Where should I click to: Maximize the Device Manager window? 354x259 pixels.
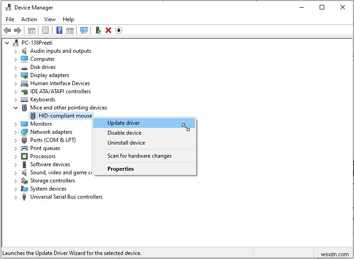point(322,7)
